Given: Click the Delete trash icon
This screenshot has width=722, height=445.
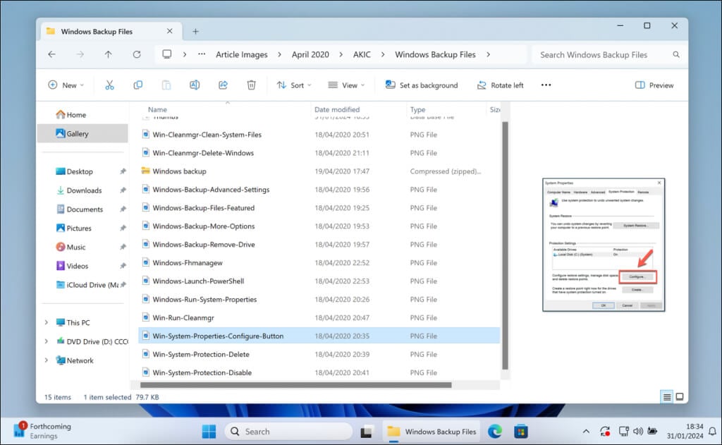Looking at the screenshot, I should [251, 85].
